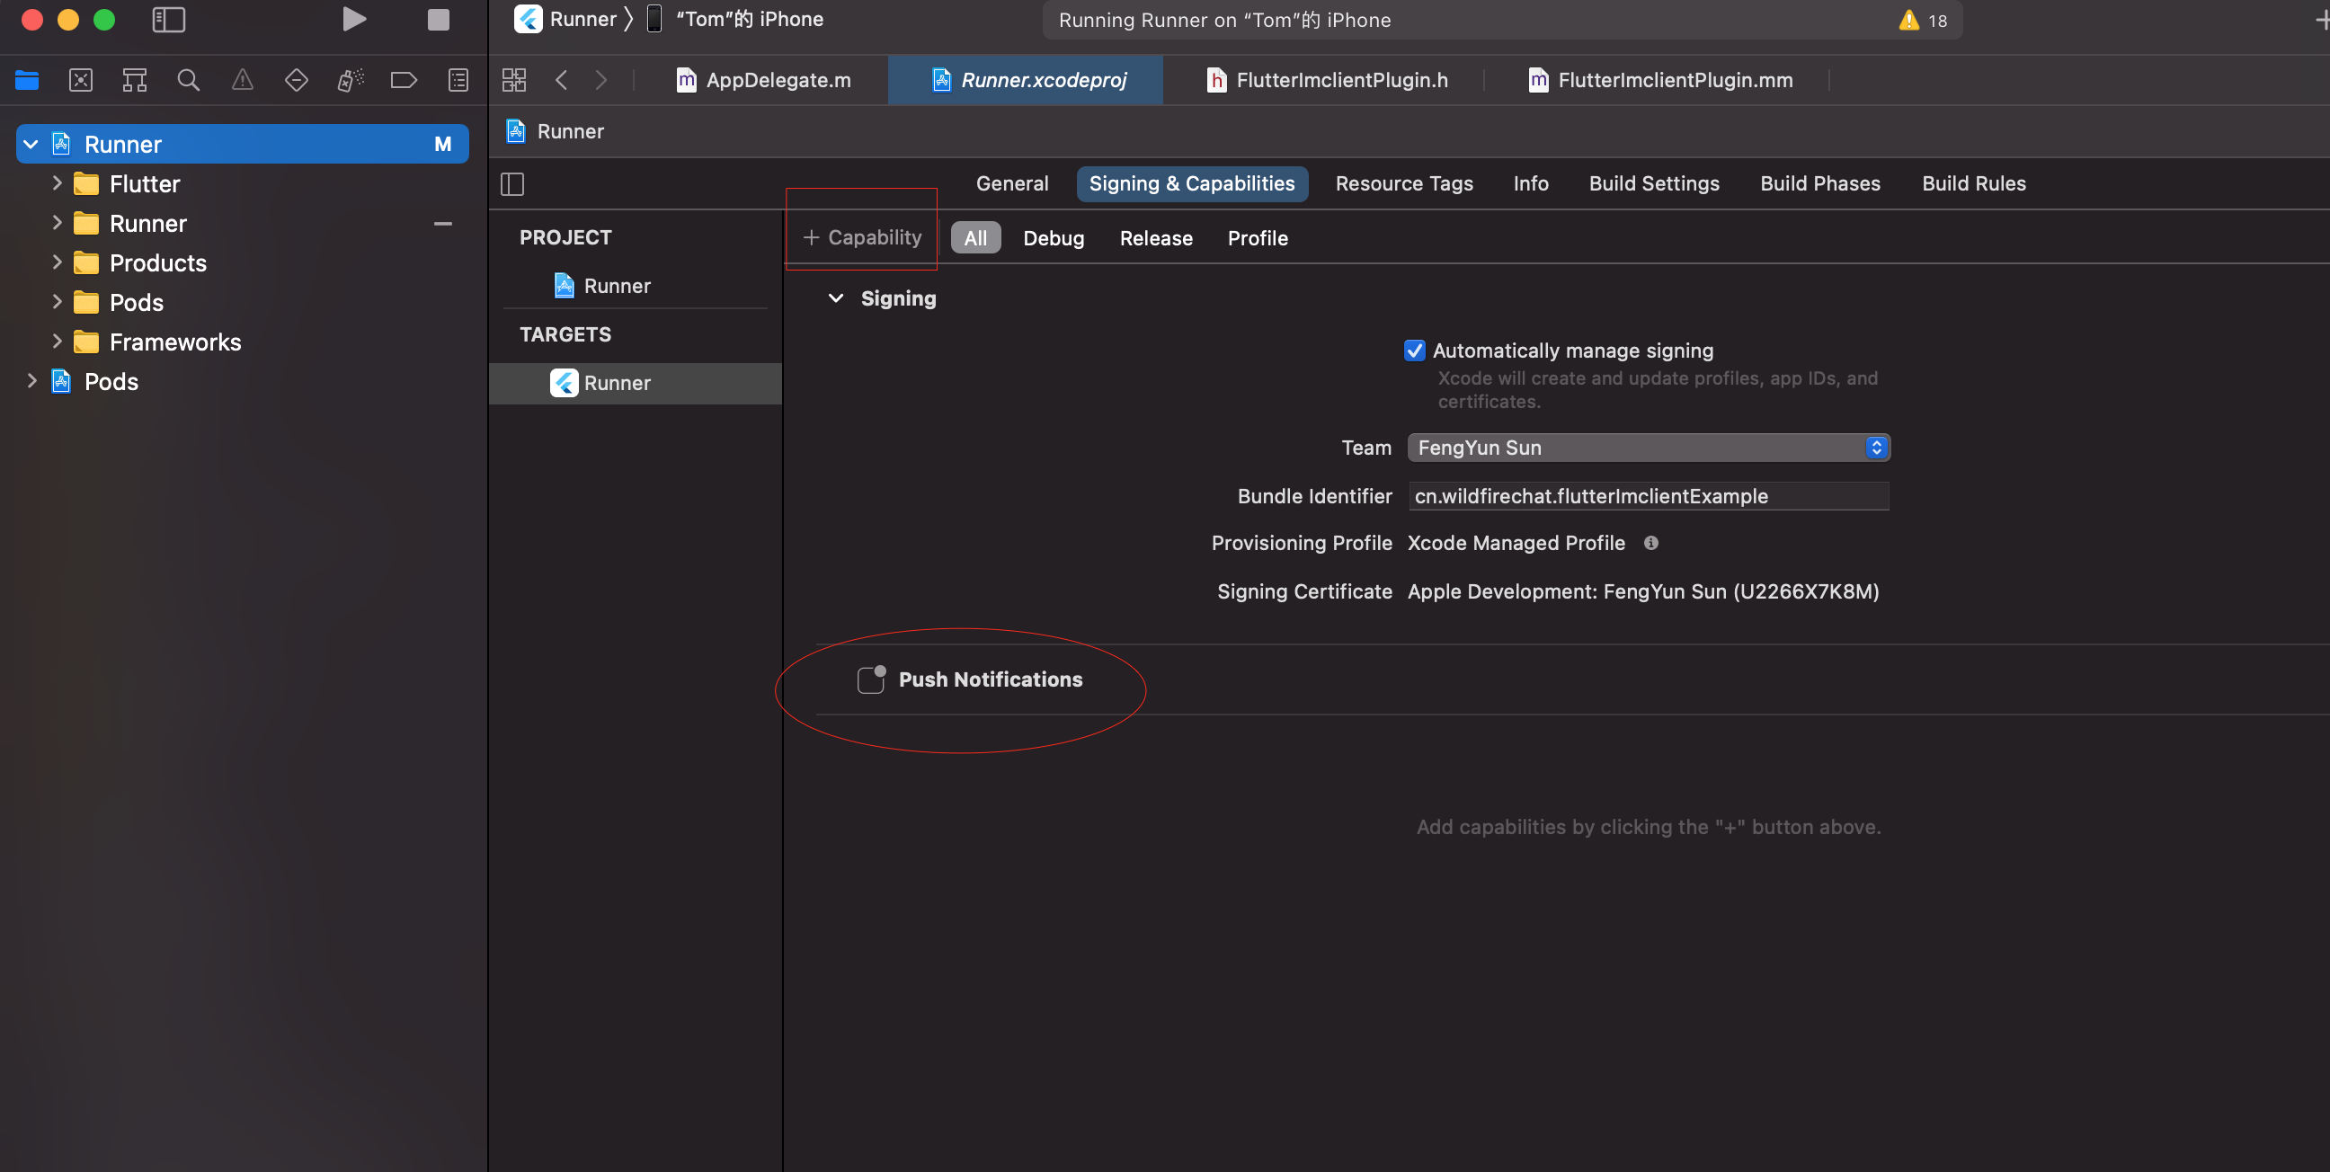Open the AppDelegate.m editor tab
This screenshot has width=2330, height=1172.
[776, 81]
